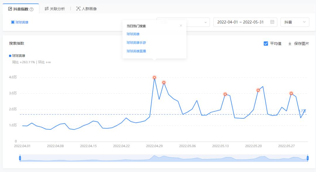Click the 关联分析 link icon
Image resolution: width=316 pixels, height=172 pixels.
pos(47,9)
